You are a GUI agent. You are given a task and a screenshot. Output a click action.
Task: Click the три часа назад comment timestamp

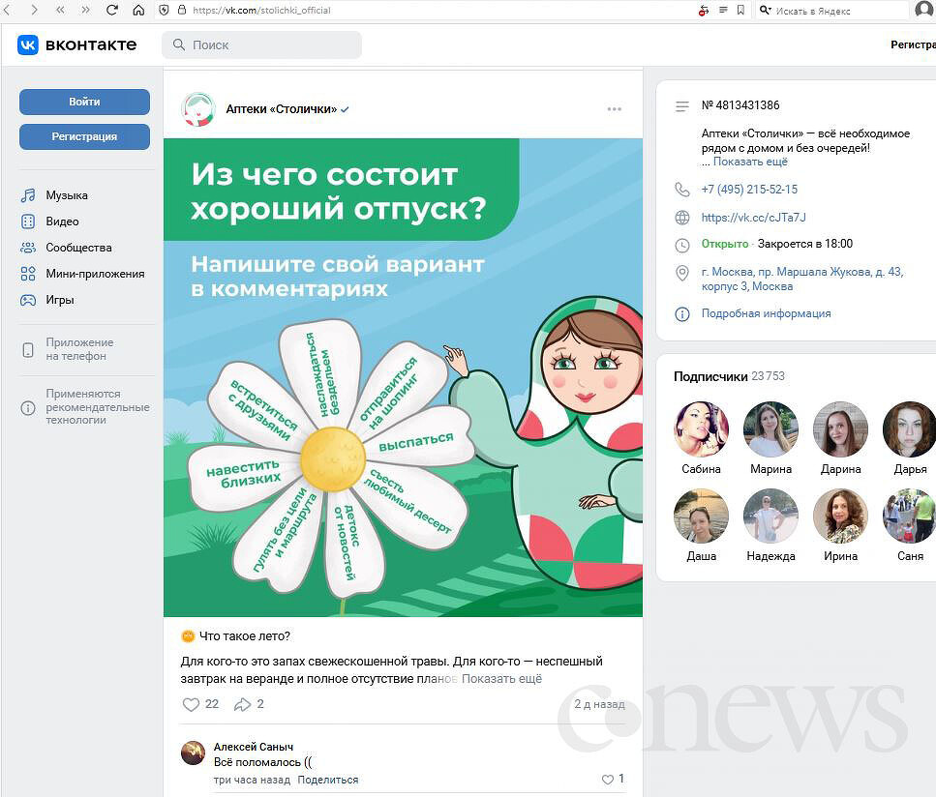(x=252, y=780)
